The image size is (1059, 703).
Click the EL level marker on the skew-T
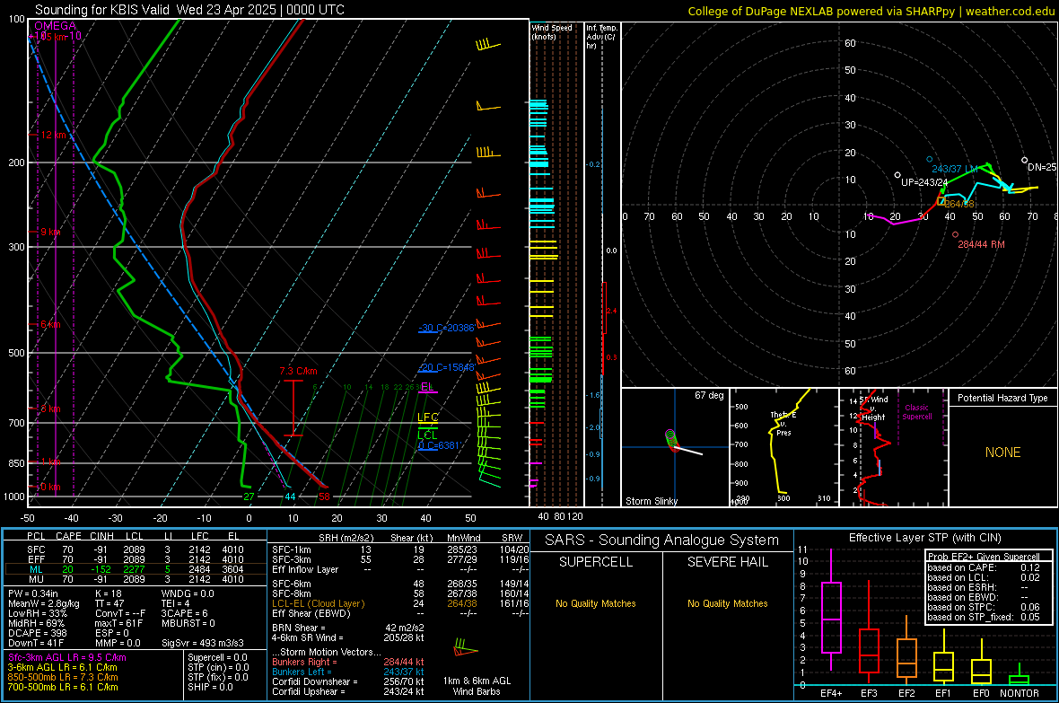click(x=427, y=387)
